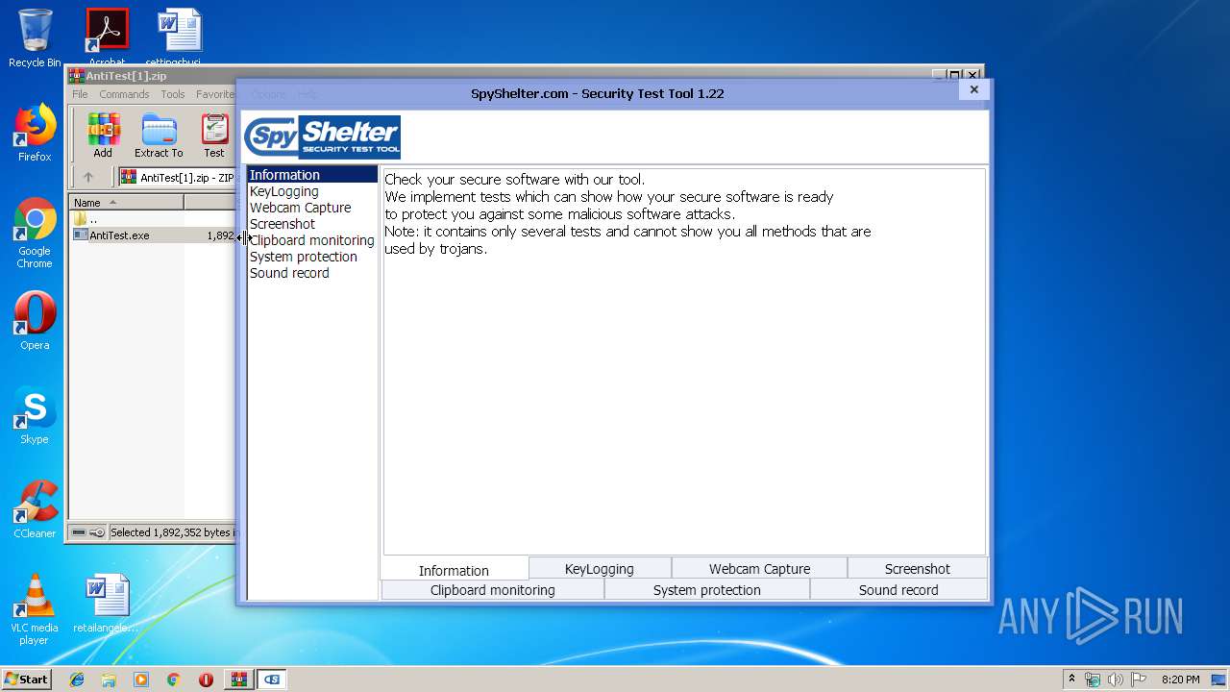Open the Action Center flag icon

pyautogui.click(x=1139, y=680)
